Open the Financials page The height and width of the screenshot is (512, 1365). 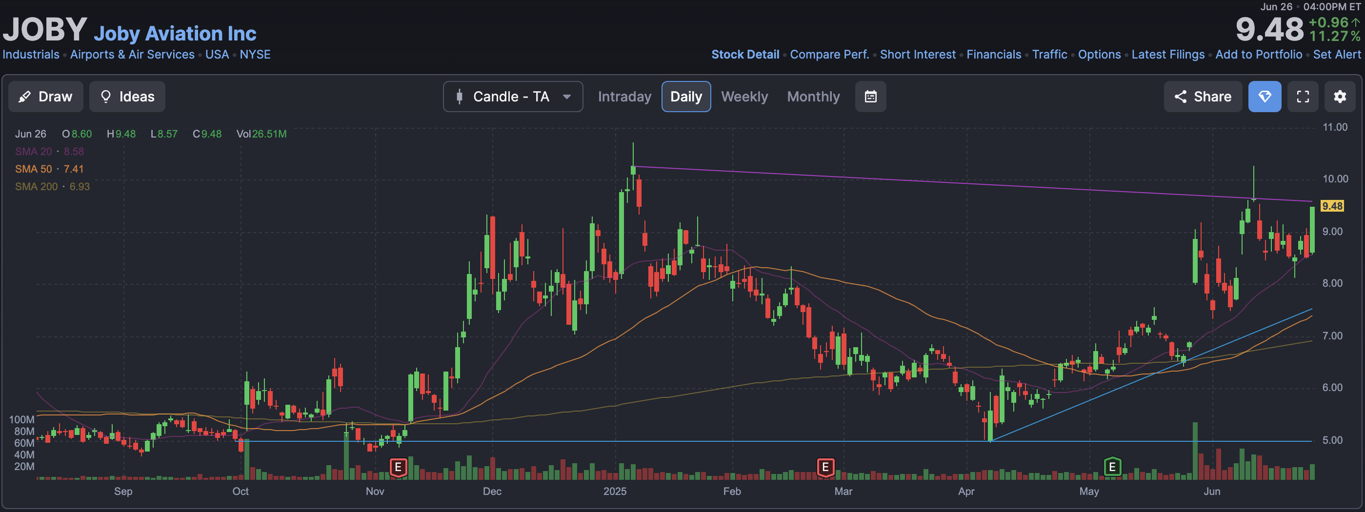[x=994, y=54]
